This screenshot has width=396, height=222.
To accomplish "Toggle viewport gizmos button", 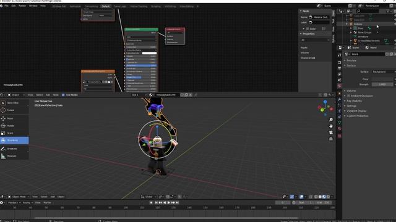I will [x=292, y=197].
